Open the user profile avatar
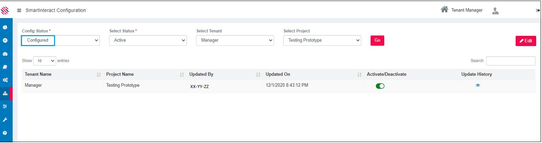Image resolution: width=542 pixels, height=143 pixels. point(495,11)
